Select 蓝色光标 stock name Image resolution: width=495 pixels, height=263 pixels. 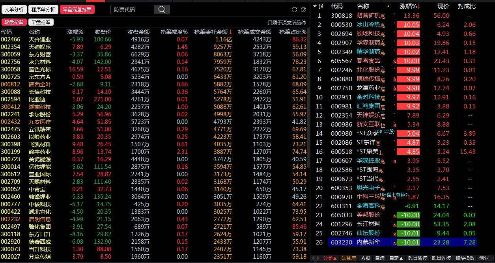coord(40,69)
